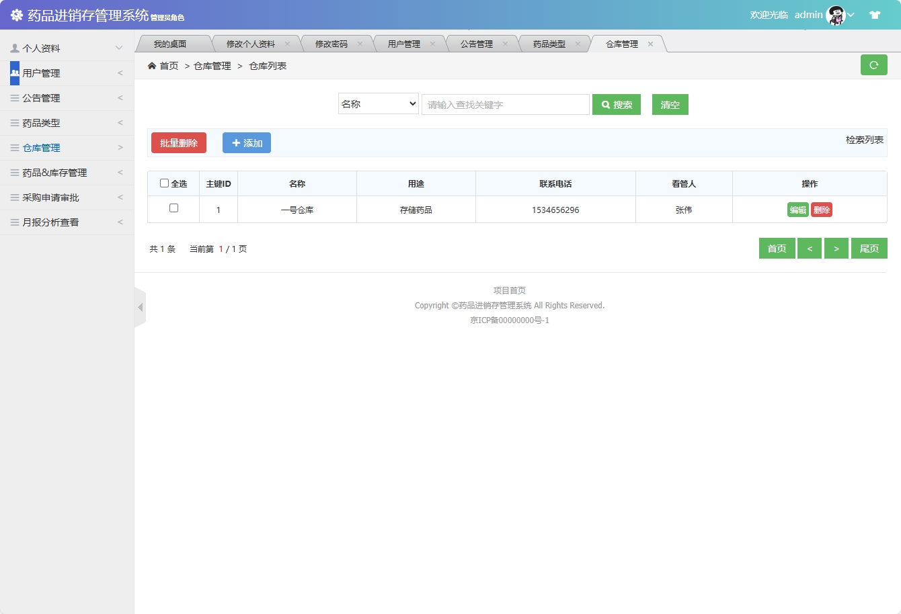Open the 名称 search field dropdown

tap(378, 104)
